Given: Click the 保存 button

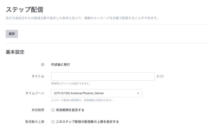Looking at the screenshot, I should click(x=12, y=34).
